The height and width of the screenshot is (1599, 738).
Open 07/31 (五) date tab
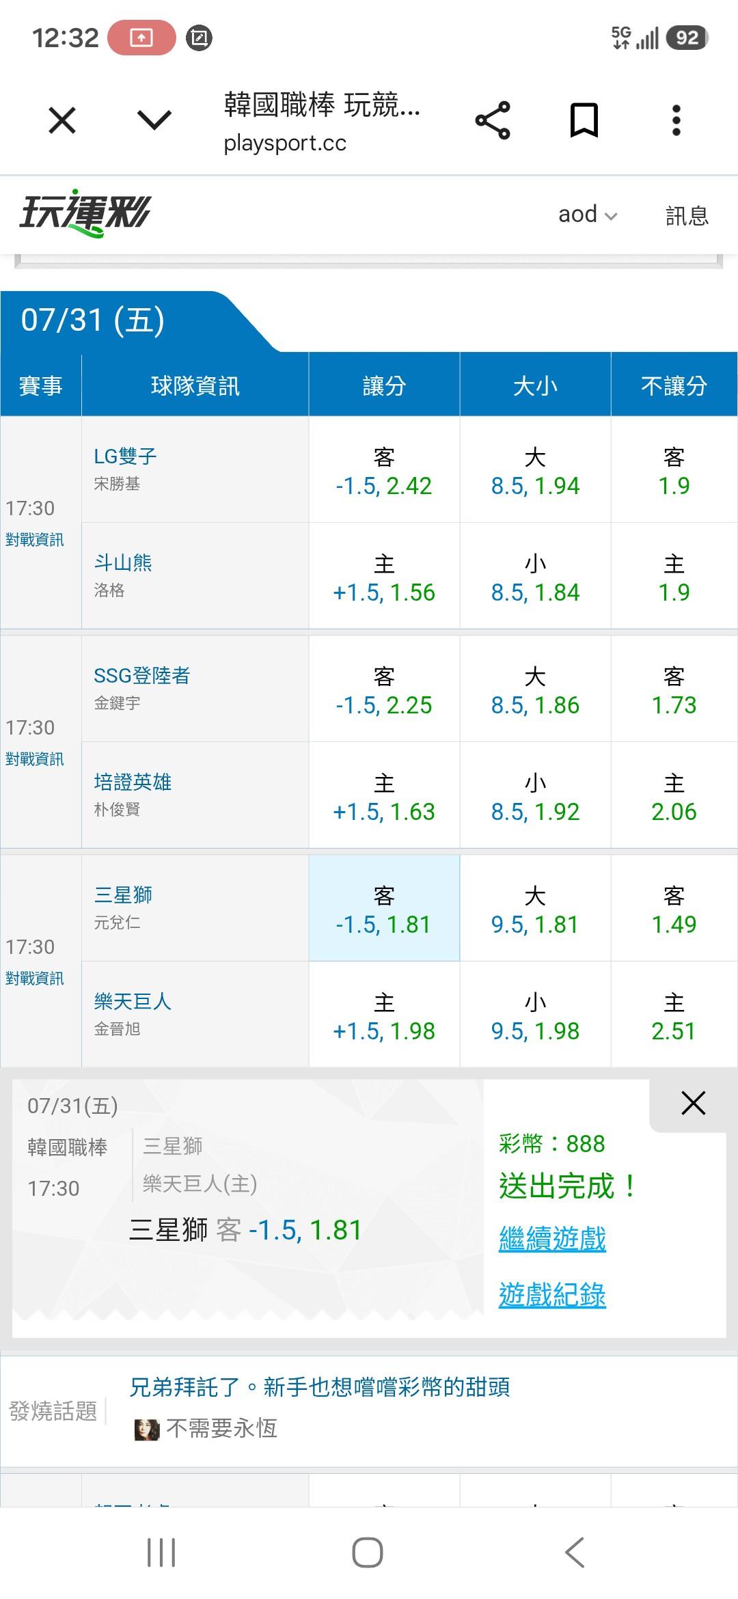93,320
